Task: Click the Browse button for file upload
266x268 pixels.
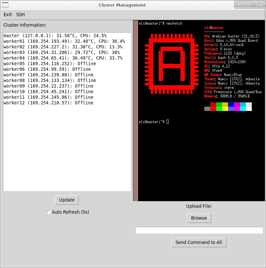Action: 199,218
